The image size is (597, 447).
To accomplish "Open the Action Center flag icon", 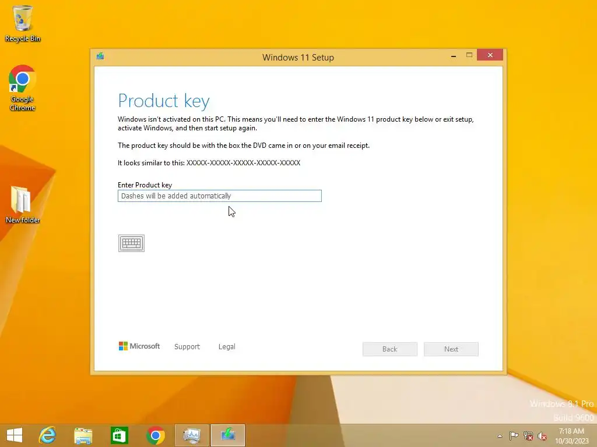I will pos(514,435).
